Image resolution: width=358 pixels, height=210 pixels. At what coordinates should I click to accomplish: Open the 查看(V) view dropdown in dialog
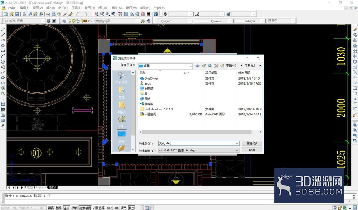point(242,66)
